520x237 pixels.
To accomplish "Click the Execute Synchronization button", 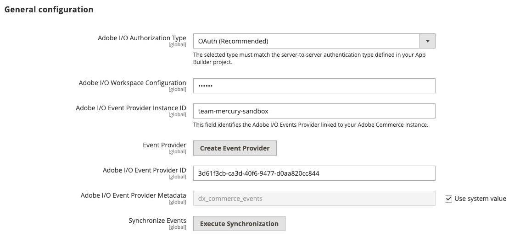I will click(239, 223).
